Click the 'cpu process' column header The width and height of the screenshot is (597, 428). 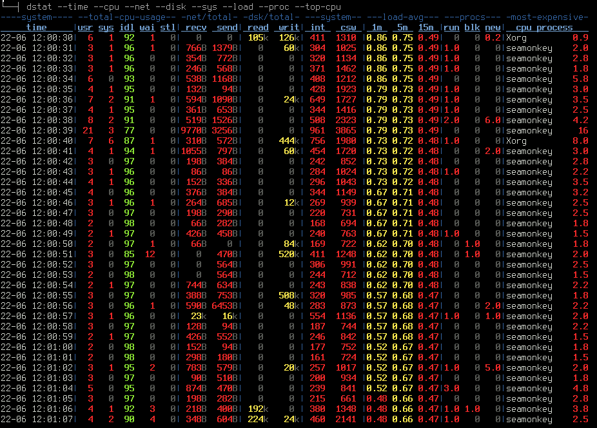[x=544, y=28]
